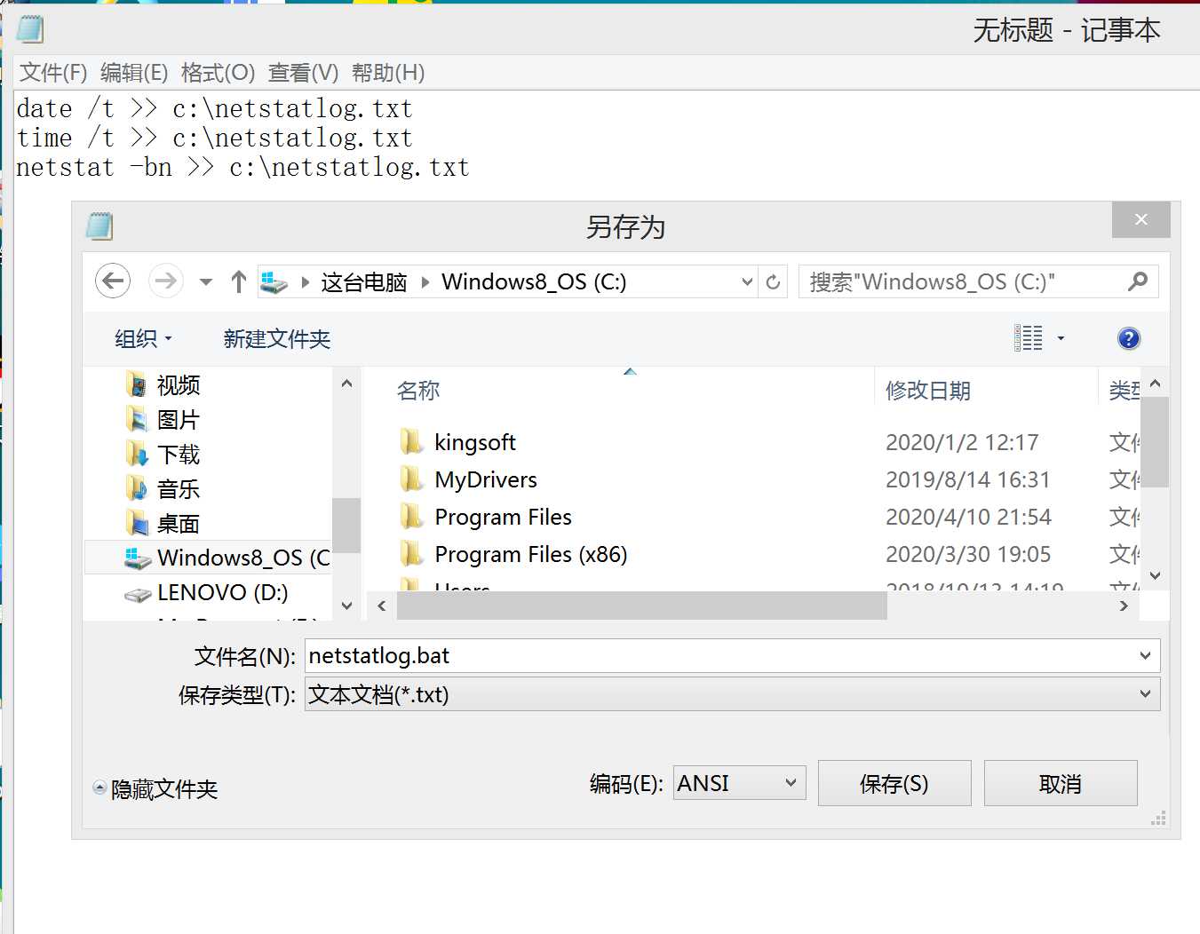
Task: Sort by 名称 column header
Action: [417, 391]
